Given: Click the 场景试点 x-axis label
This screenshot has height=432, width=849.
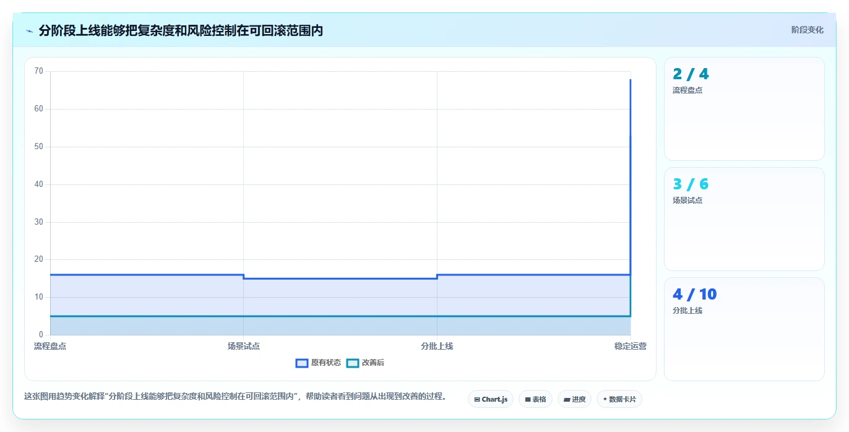Looking at the screenshot, I should 244,346.
